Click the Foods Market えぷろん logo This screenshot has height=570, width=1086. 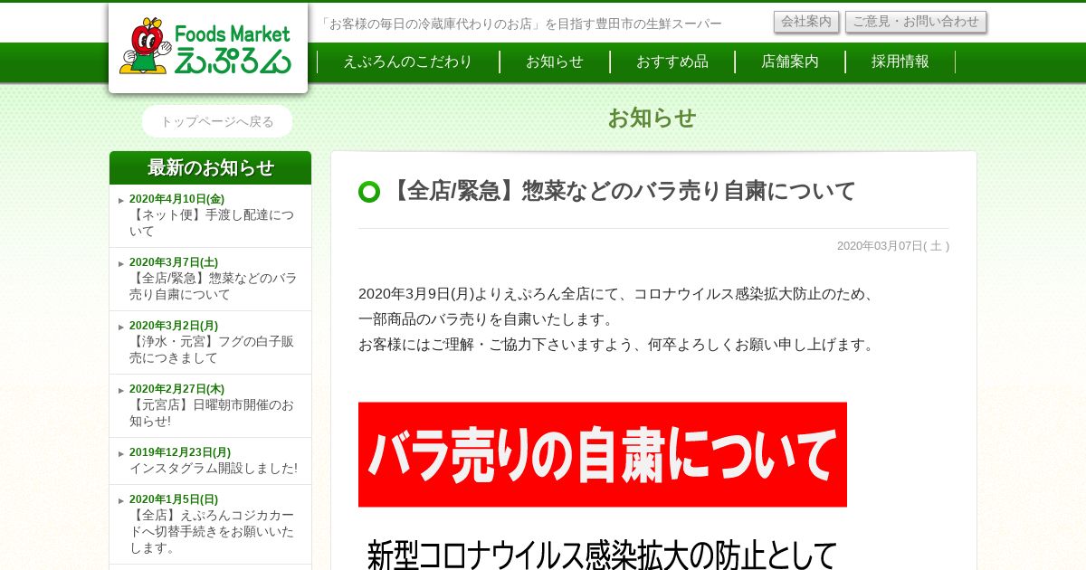pyautogui.click(x=207, y=47)
